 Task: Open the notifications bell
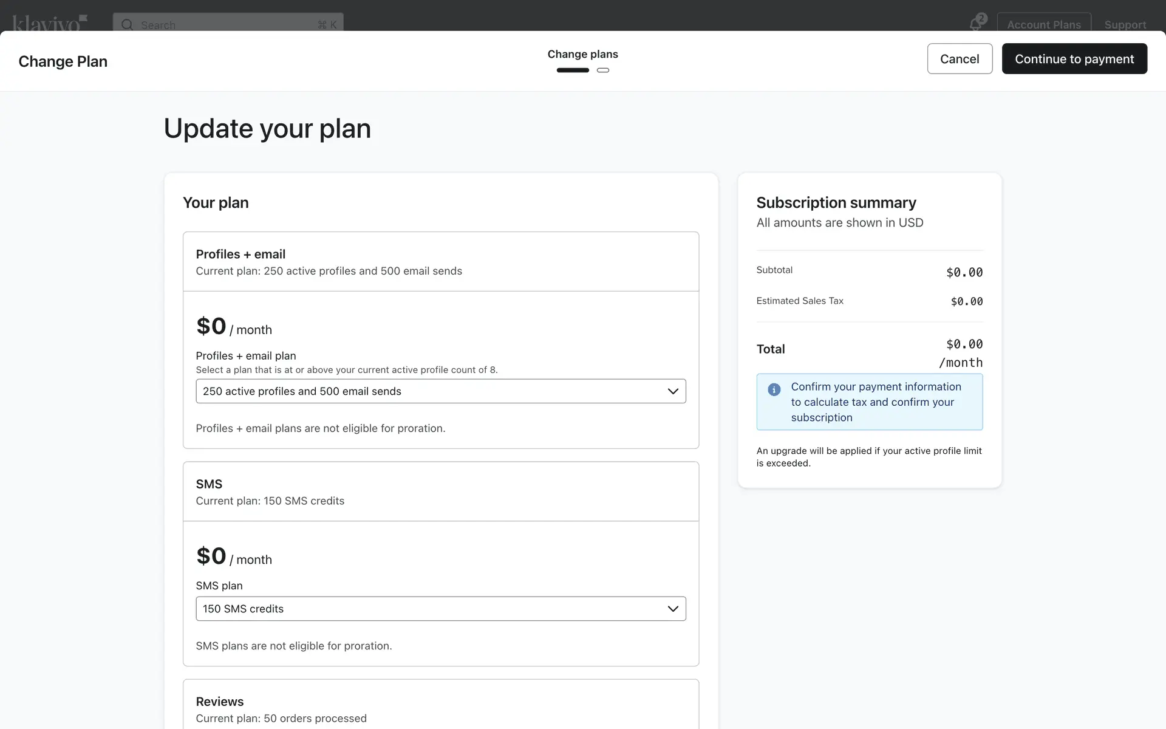click(x=976, y=24)
